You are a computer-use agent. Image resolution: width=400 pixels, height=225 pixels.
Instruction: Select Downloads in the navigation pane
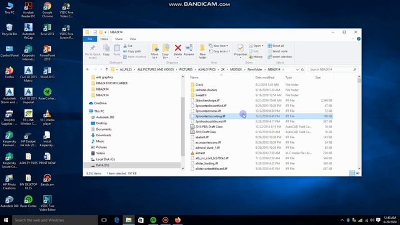pos(103,135)
